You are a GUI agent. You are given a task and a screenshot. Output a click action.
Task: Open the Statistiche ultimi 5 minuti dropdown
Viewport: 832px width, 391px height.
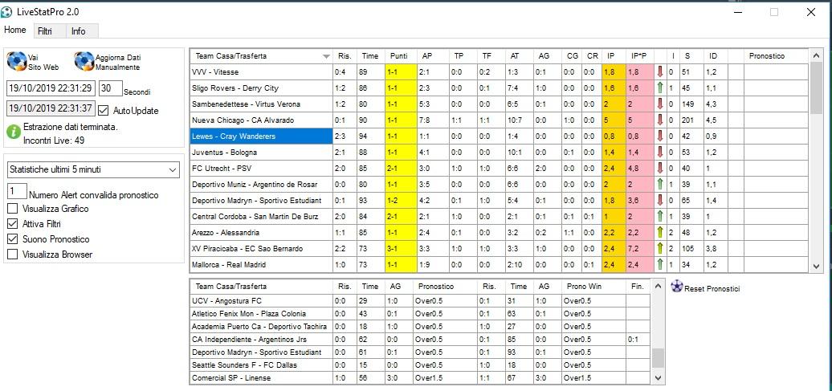[173, 170]
